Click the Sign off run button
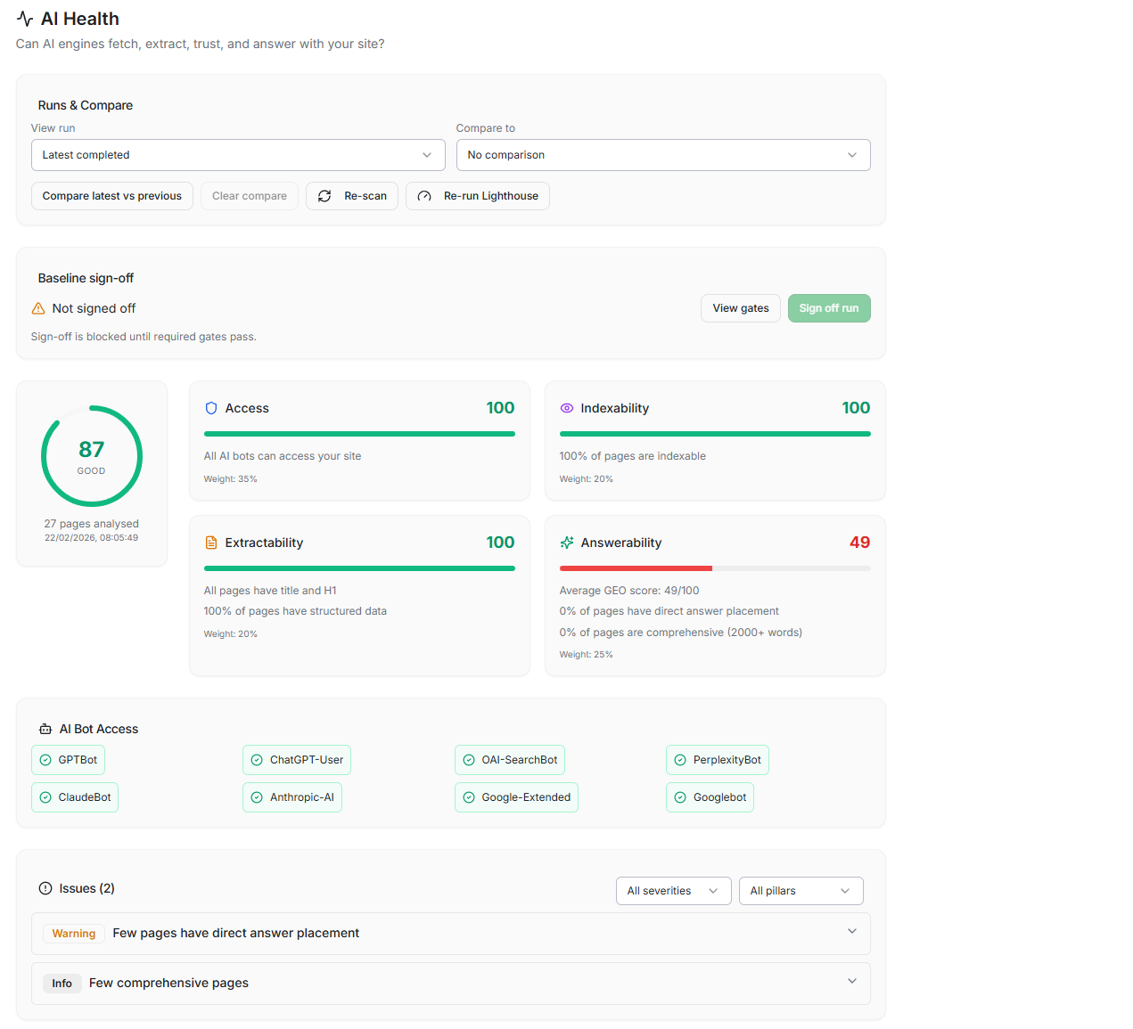The width and height of the screenshot is (1133, 1029). [829, 307]
